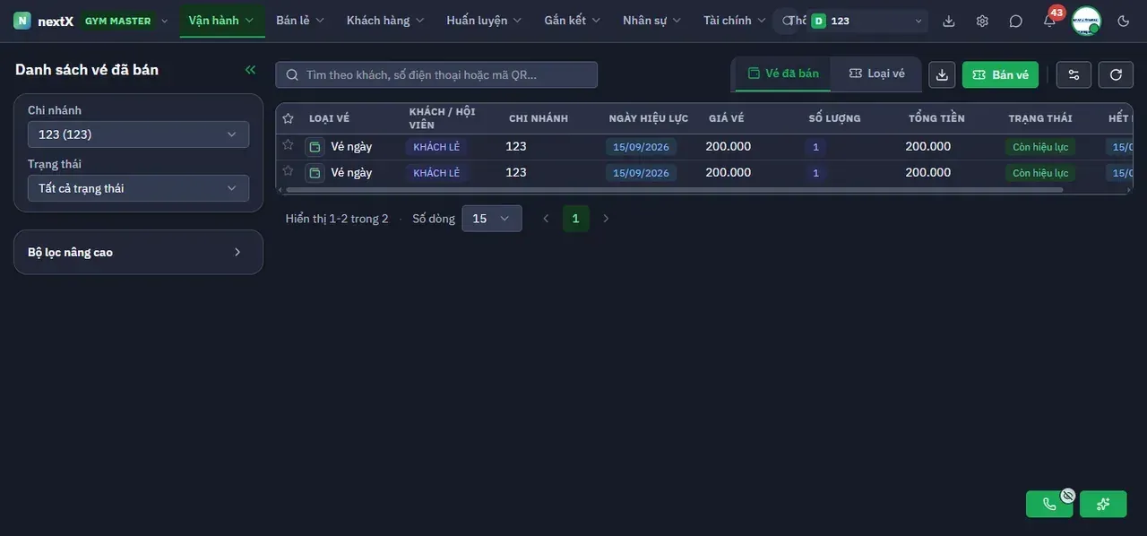
Task: Expand the Bộ lọc nâng cao panel
Action: click(138, 252)
